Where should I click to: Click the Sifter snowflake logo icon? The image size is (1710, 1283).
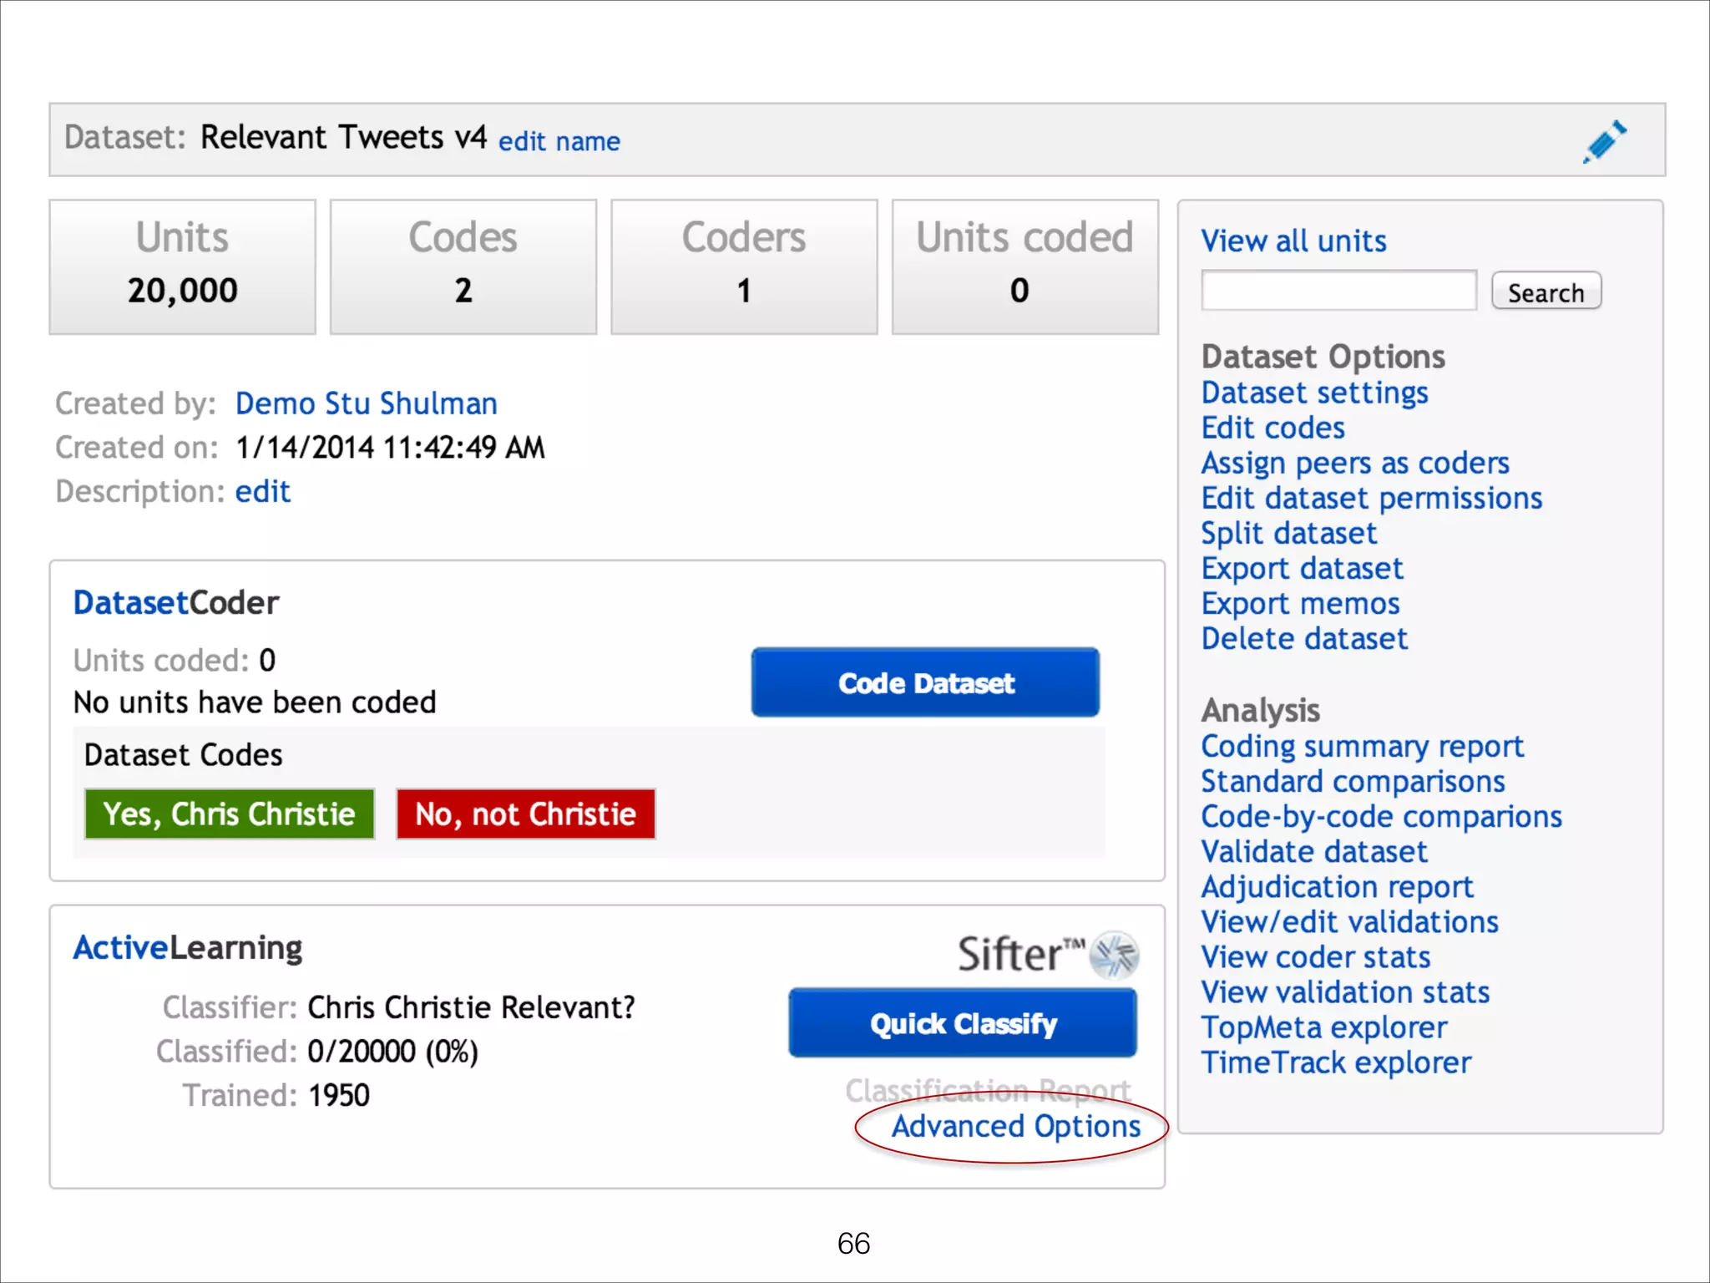point(1115,954)
